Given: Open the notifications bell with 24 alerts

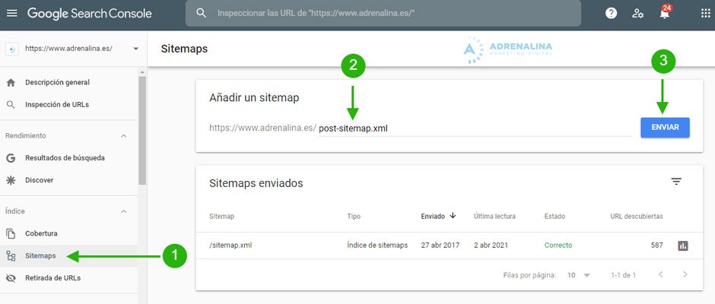Looking at the screenshot, I should 665,13.
